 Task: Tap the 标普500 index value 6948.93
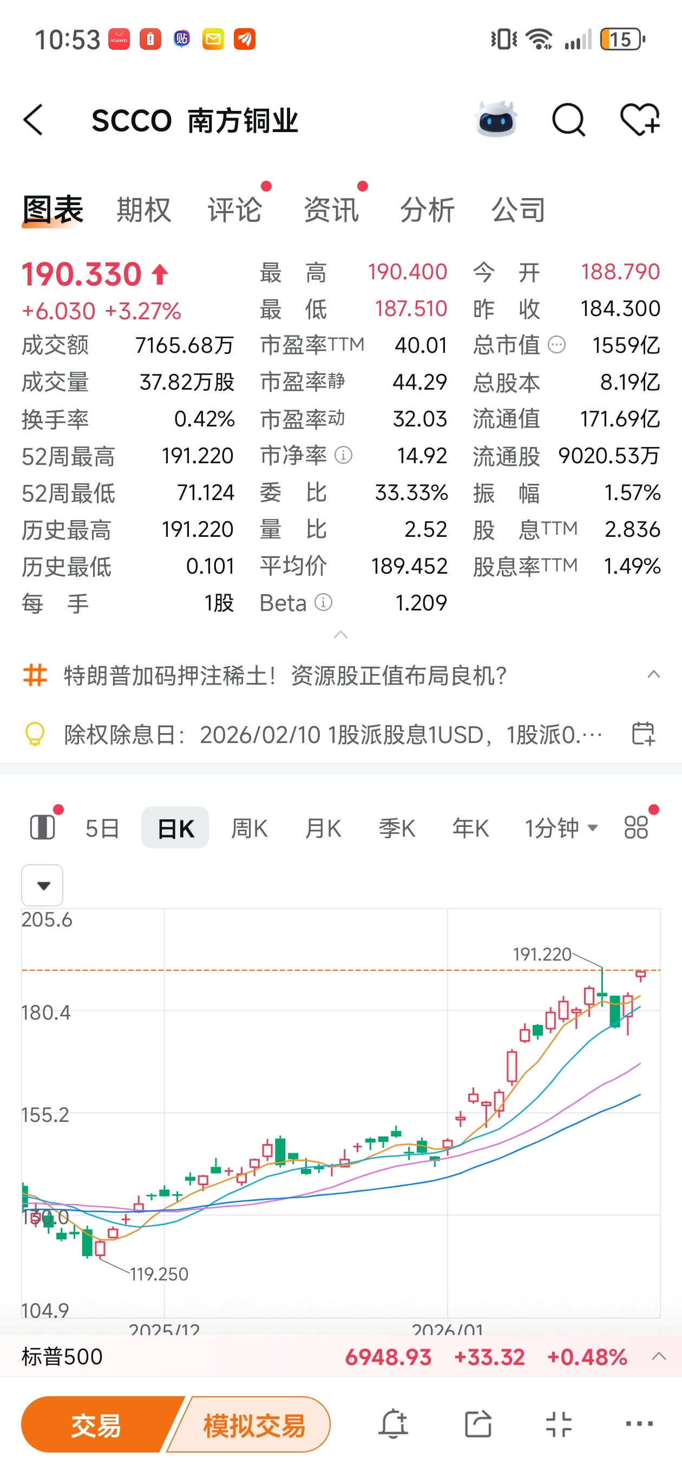click(388, 1357)
